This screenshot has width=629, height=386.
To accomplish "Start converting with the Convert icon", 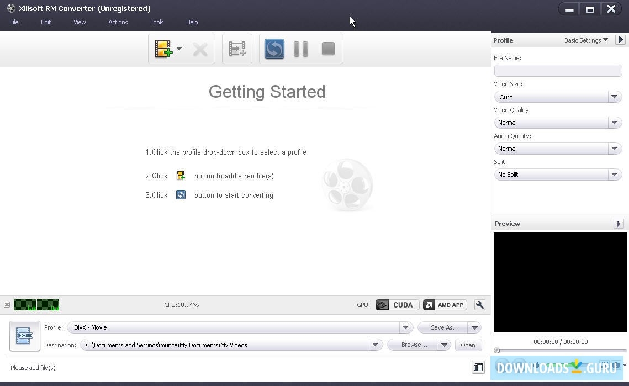I will [274, 49].
